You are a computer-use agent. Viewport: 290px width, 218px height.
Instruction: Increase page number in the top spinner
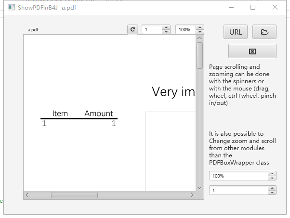[x=166, y=27]
